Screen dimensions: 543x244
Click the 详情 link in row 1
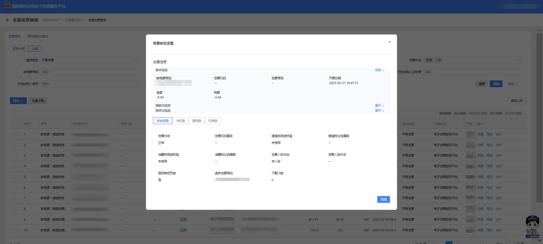(x=480, y=134)
